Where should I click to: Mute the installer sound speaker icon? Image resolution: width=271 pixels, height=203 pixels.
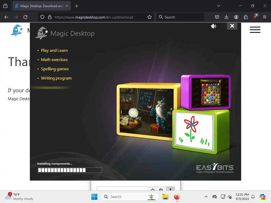point(214,26)
